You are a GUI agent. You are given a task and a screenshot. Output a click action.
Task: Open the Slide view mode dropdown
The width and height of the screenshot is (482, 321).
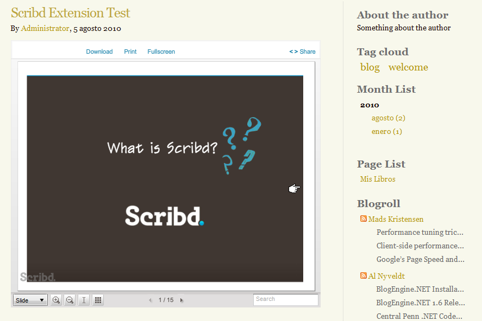pos(30,300)
